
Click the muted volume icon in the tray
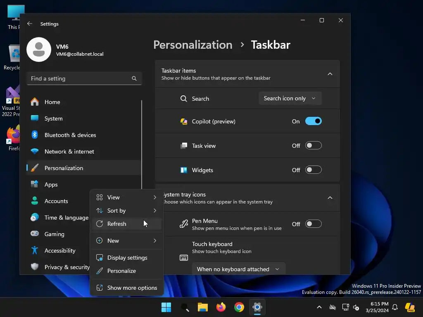coord(356,307)
